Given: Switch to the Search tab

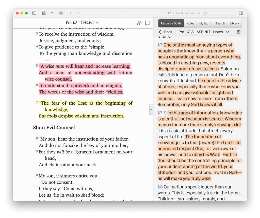Looking at the screenshot, I should click(220, 23).
